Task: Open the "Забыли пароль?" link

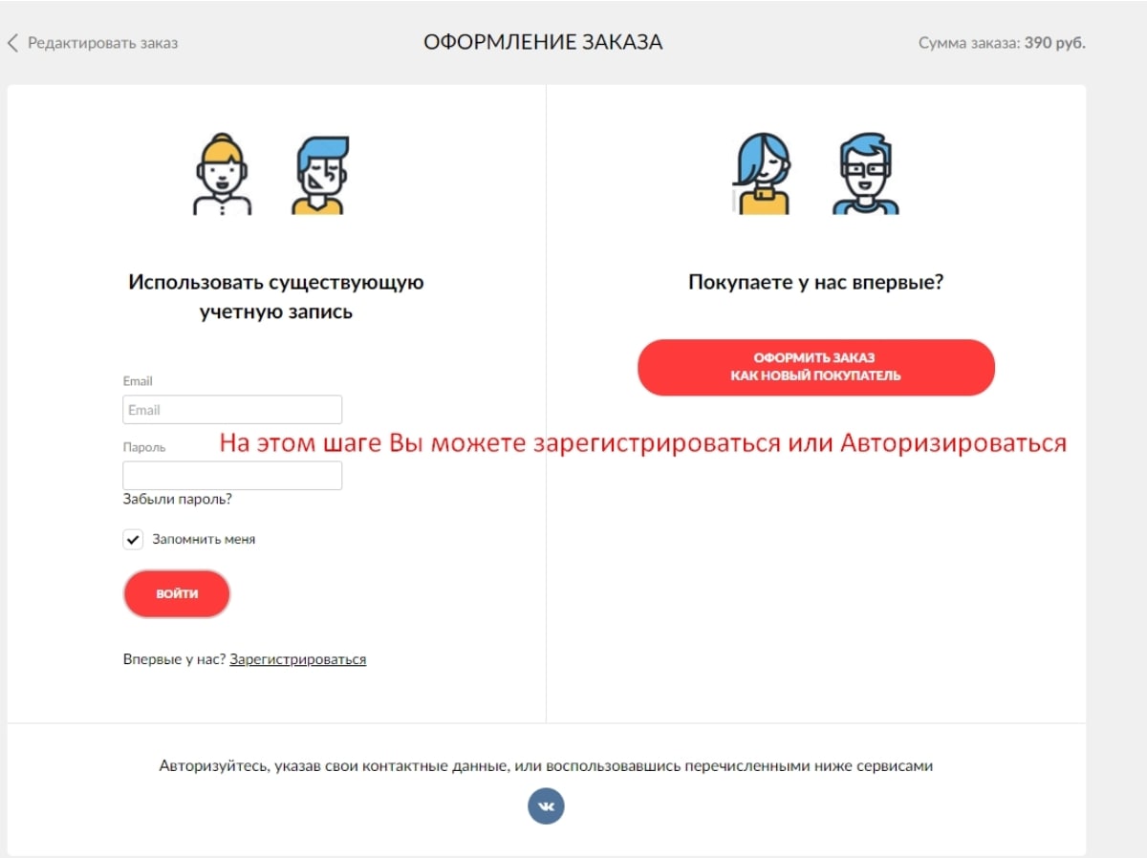Action: [177, 499]
